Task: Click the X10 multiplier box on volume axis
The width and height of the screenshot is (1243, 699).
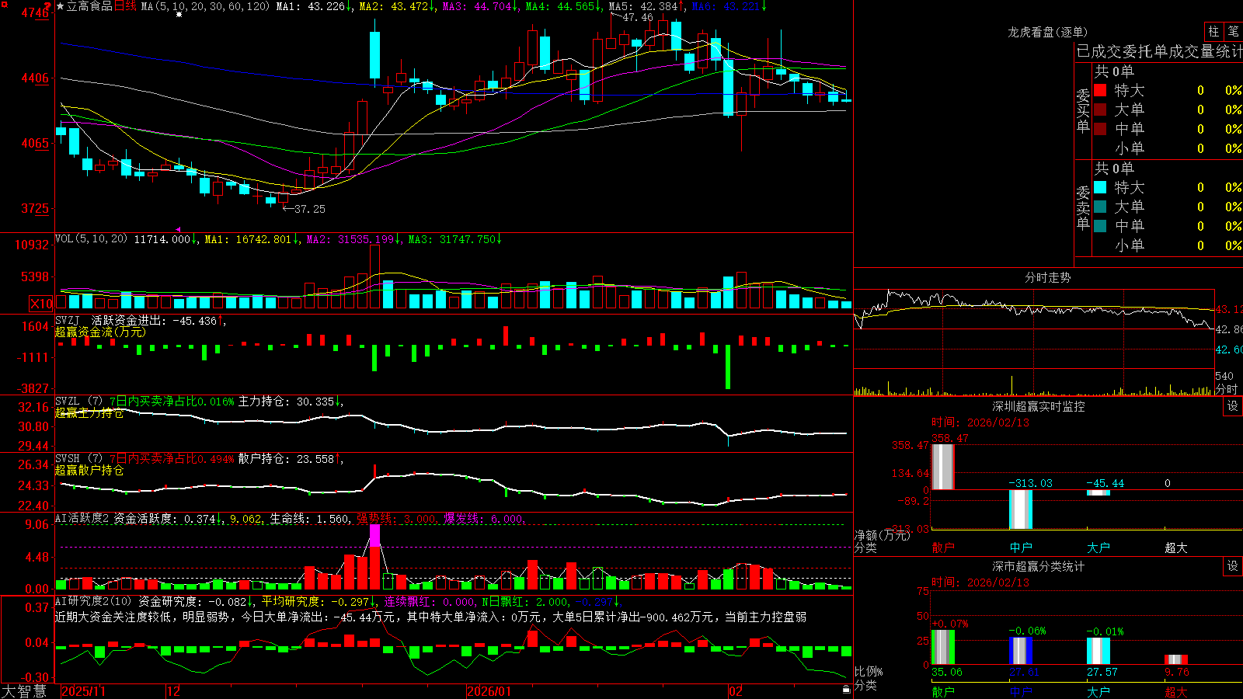Action: (x=41, y=304)
